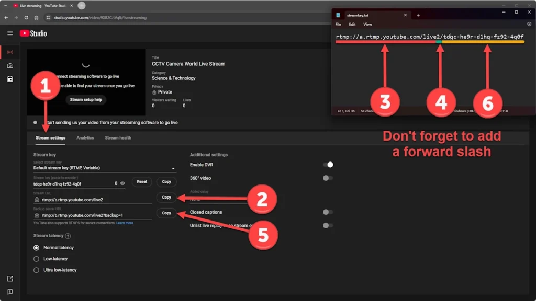Screen dimensions: 536x301
Task: Open the Edit menu in Notepad
Action: [x=352, y=25]
